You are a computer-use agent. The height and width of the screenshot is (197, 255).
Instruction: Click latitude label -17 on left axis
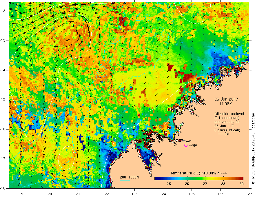pos(3,159)
